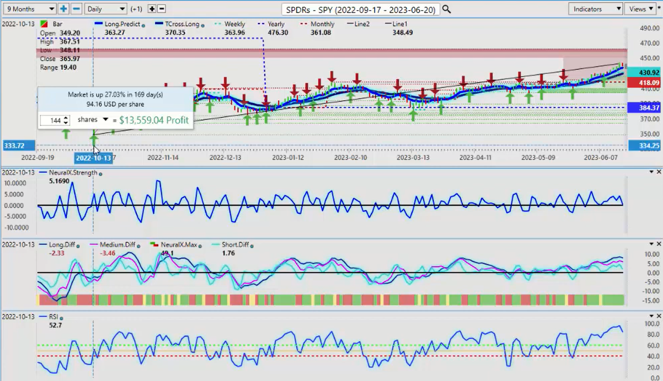Click the SPDRs - SPY symbol search box

pyautogui.click(x=361, y=9)
